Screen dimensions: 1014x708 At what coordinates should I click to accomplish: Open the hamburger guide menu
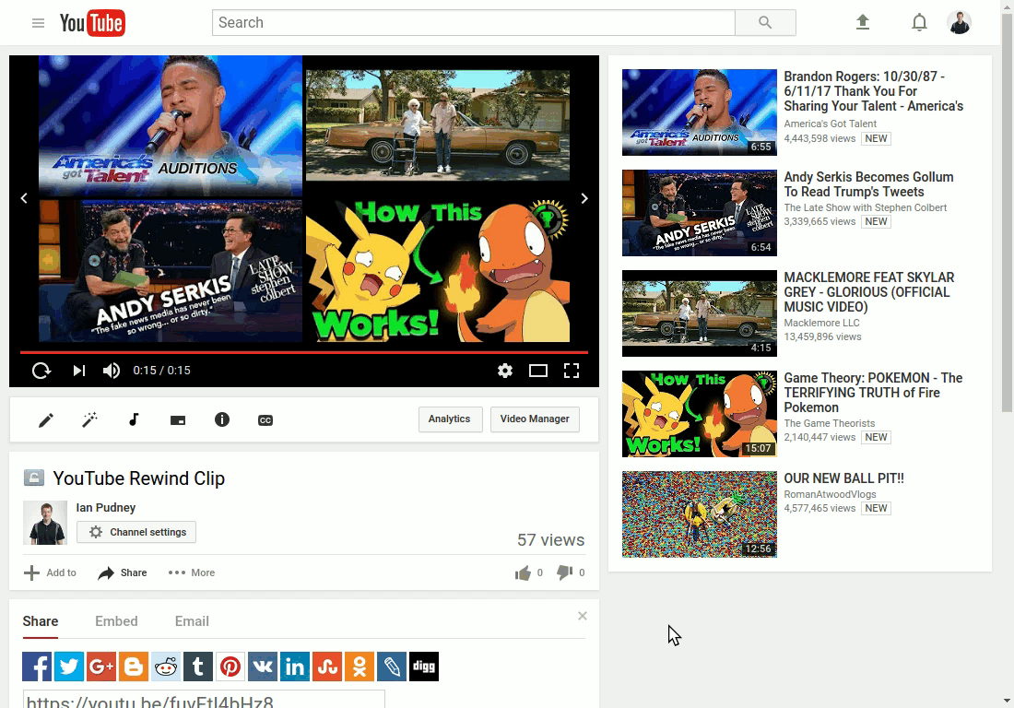[38, 23]
